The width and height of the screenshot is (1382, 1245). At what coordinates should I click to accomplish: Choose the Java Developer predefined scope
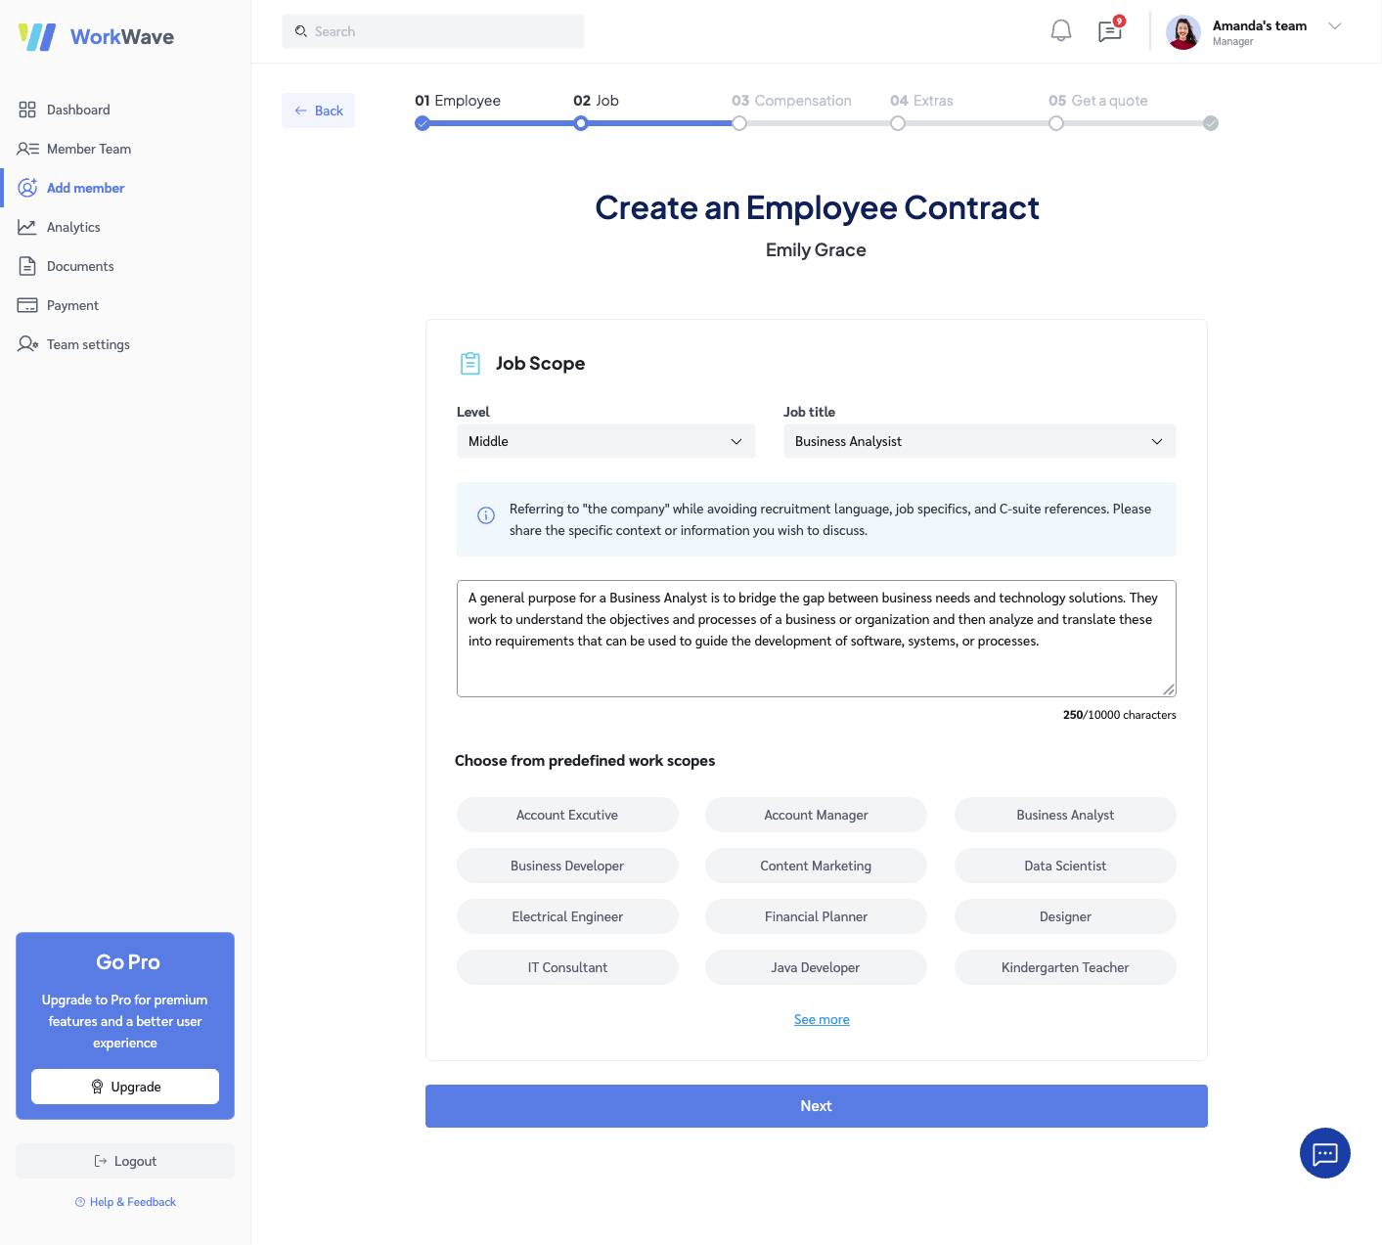tap(815, 967)
